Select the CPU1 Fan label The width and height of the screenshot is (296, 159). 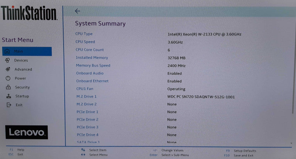[85, 89]
